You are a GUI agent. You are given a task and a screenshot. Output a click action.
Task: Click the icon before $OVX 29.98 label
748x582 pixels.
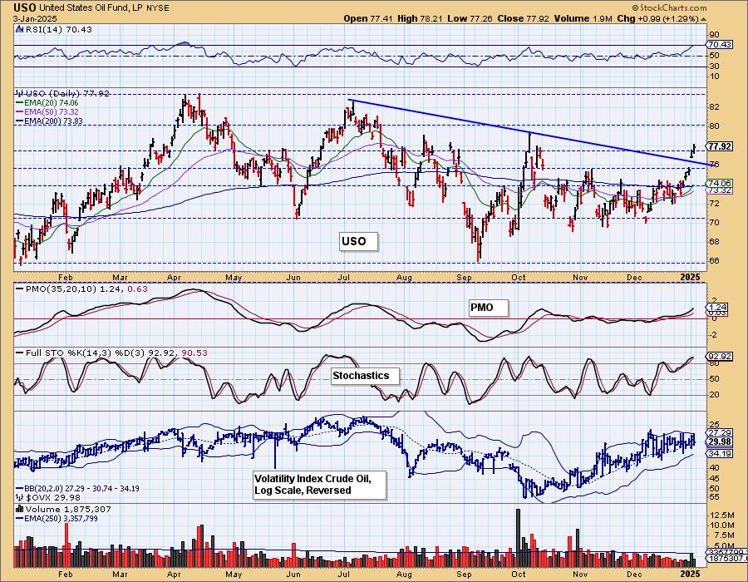(20, 497)
